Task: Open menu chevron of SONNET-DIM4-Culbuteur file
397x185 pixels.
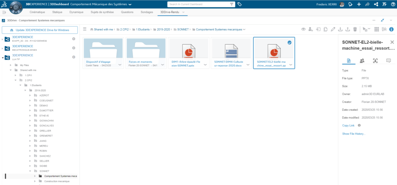Action: tap(248, 65)
